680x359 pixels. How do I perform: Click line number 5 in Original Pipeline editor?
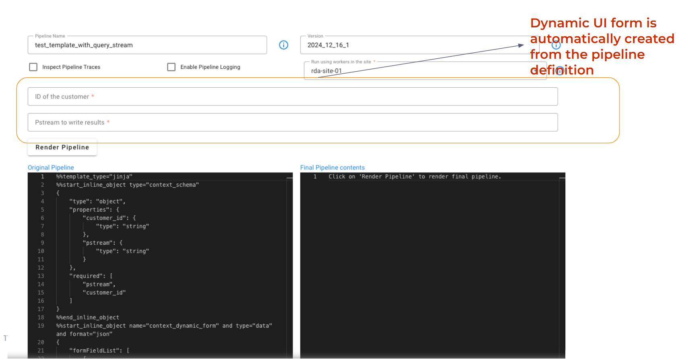pos(42,210)
